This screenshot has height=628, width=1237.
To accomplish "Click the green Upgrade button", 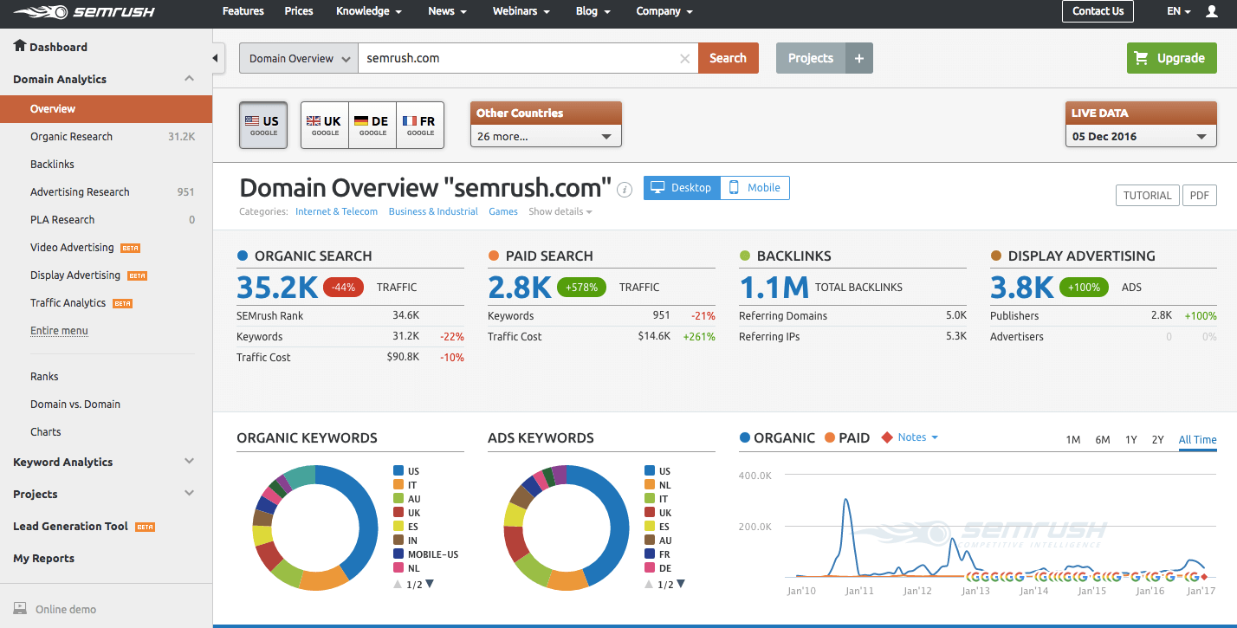I will click(x=1171, y=58).
